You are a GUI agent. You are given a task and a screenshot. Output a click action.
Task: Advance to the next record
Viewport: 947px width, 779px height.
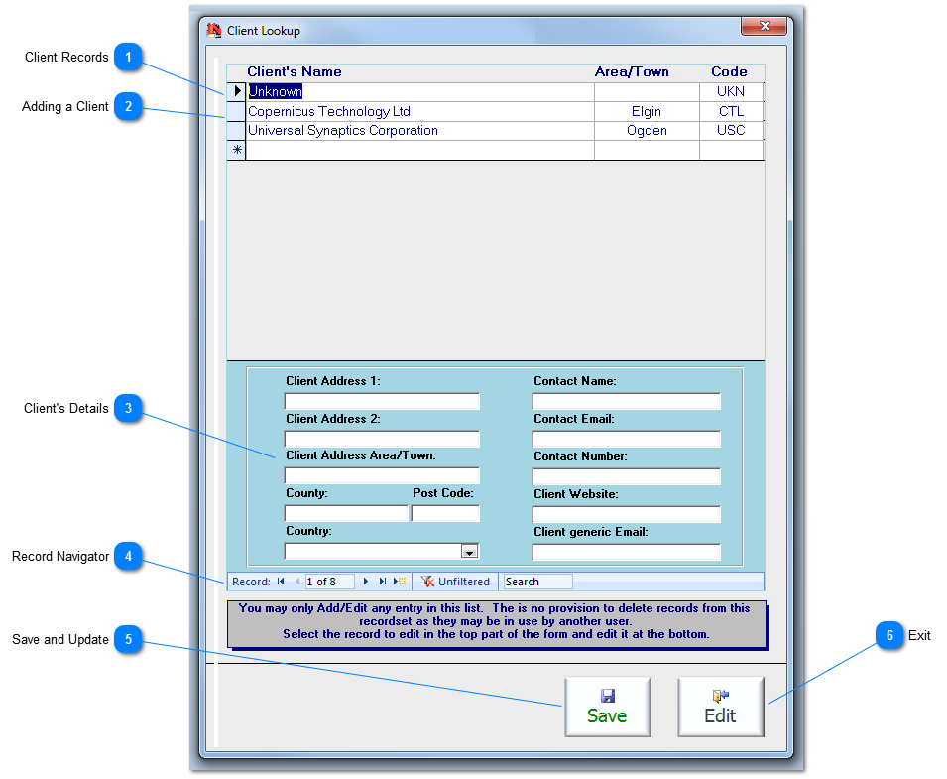click(365, 582)
